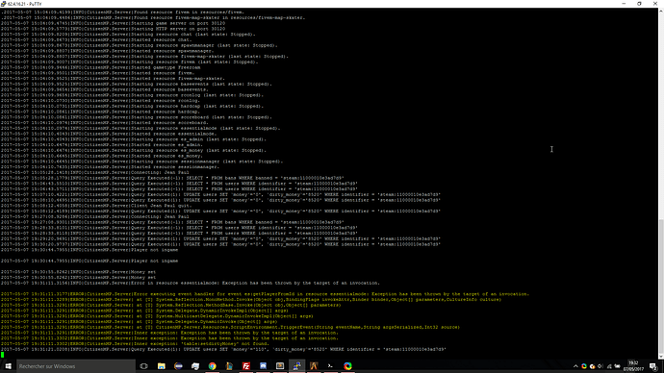Click the "'table:setdirtyMoney' not found" error line

135,344
